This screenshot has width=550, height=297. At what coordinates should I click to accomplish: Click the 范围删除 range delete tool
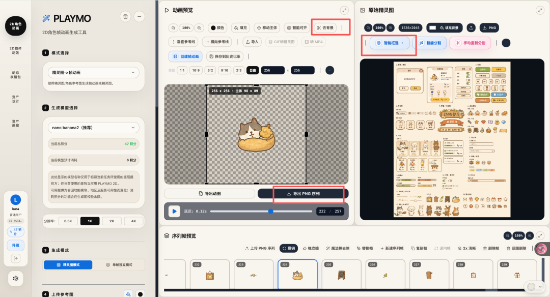click(516, 248)
